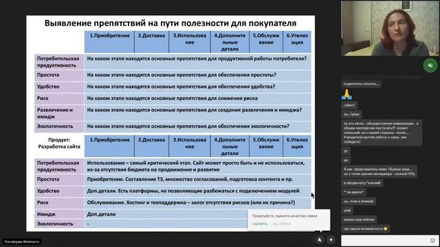Click the rocket reaction icon
Screen dimensions: 440x247
tap(320, 239)
